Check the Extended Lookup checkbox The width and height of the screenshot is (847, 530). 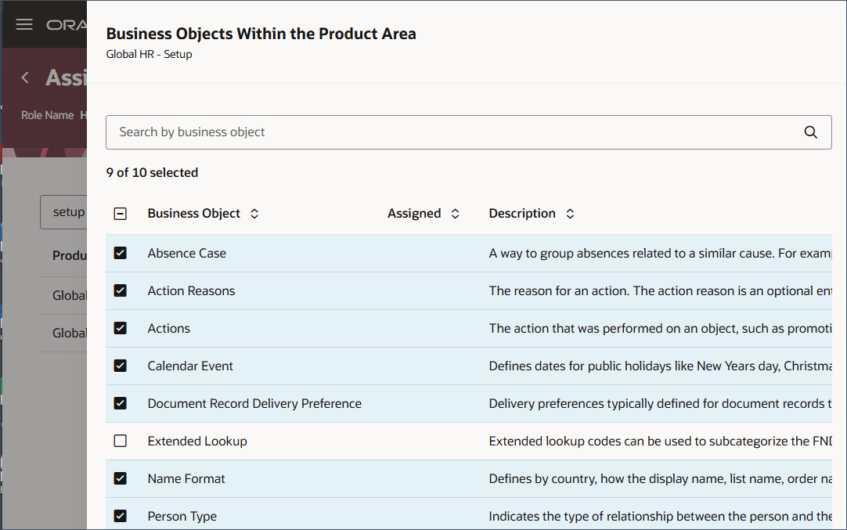tap(121, 442)
